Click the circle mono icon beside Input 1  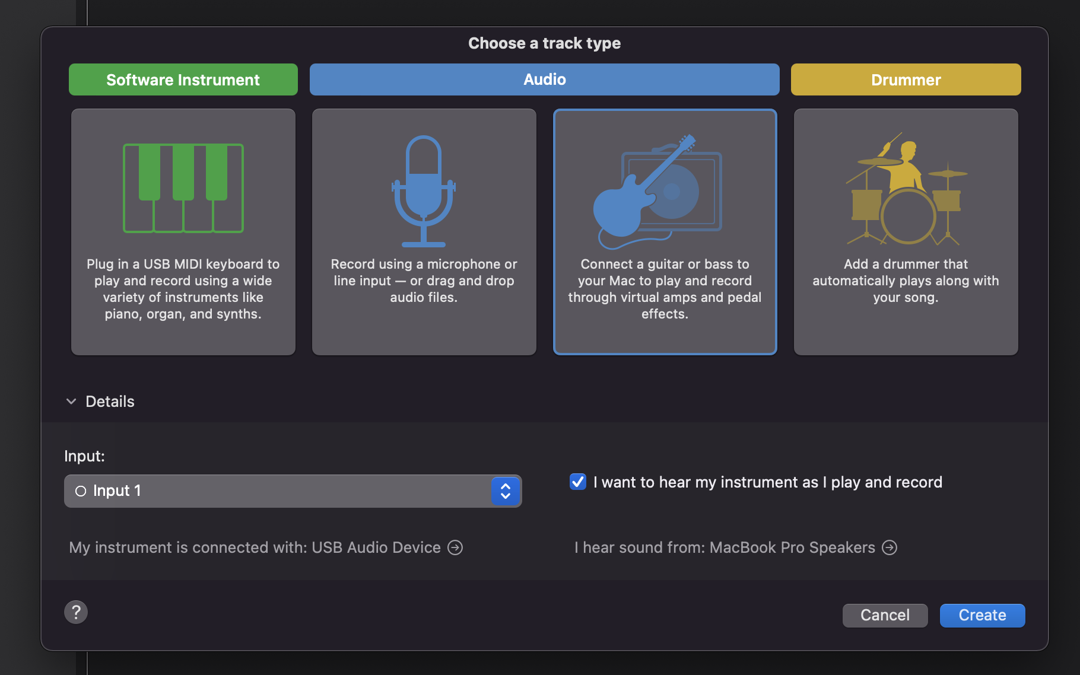[81, 491]
